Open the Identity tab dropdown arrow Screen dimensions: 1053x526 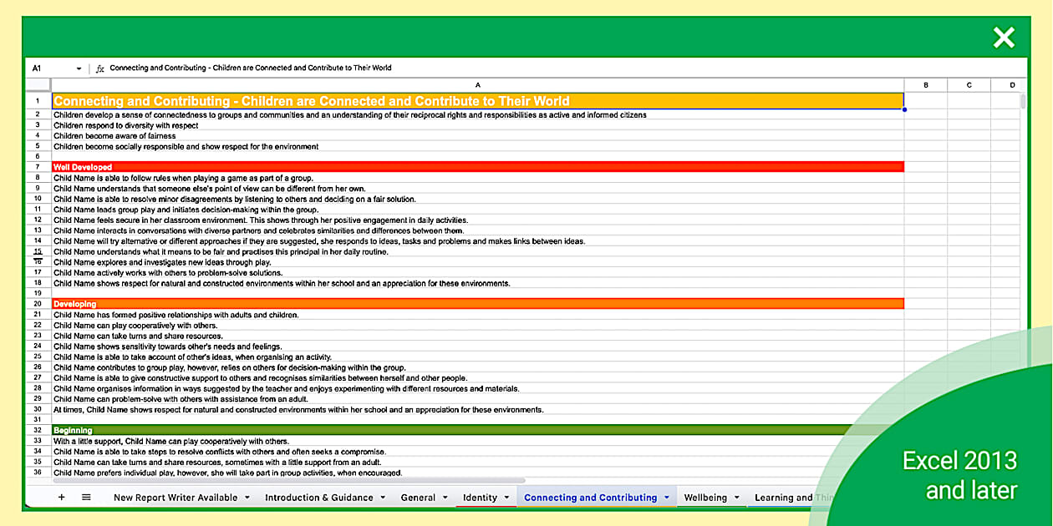507,498
